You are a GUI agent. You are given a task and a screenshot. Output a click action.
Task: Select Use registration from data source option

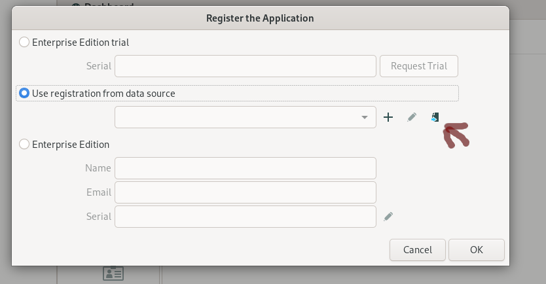(x=24, y=94)
